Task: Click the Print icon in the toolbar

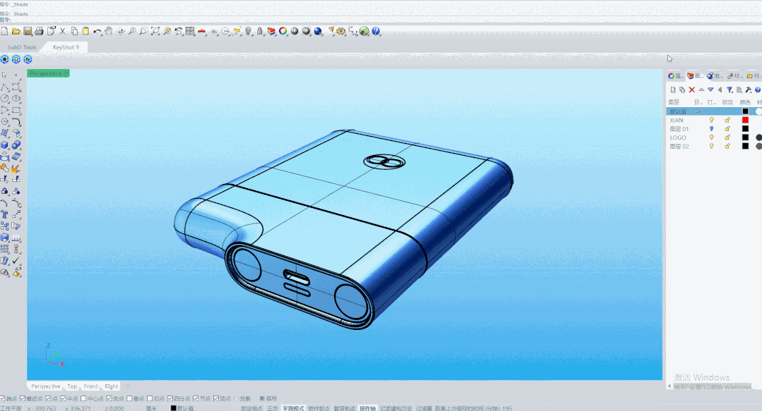Action: tap(40, 31)
